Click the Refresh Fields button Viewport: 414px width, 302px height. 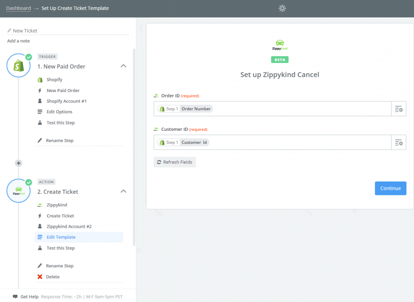coord(175,162)
